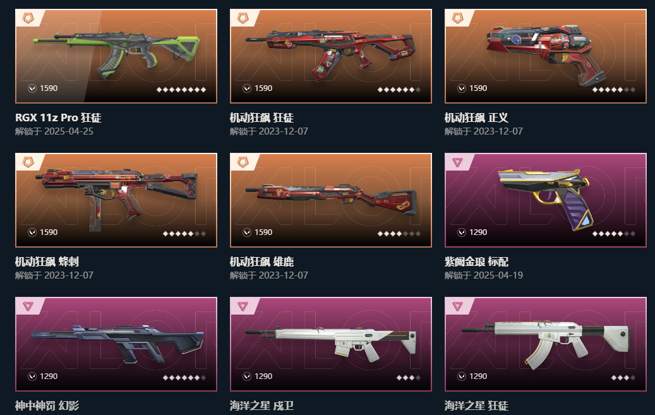Click the VP coin icon on 神中神罚 幻影
Screen dimensions: 655x415
(x=32, y=376)
